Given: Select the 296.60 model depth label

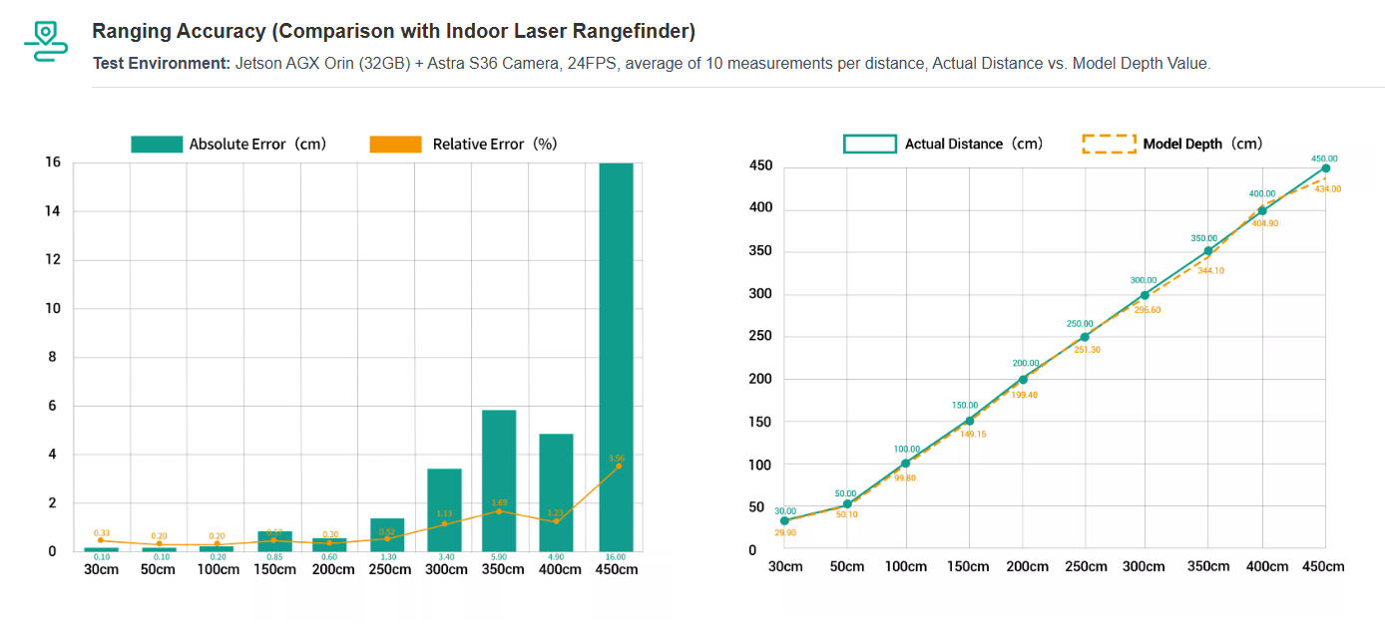Looking at the screenshot, I should click(1147, 310).
